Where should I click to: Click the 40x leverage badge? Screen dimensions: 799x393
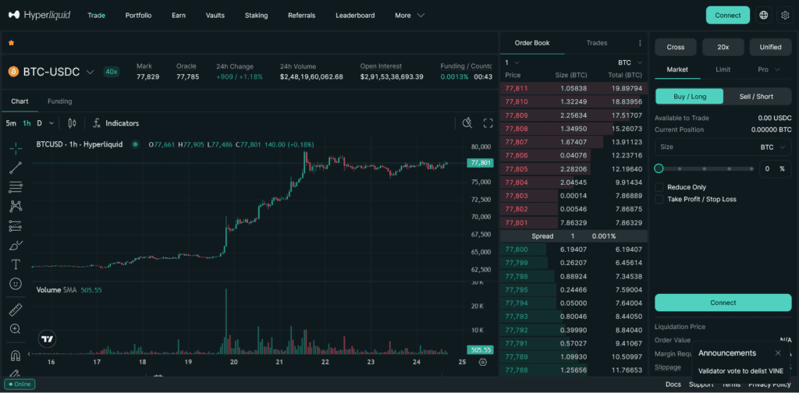[x=111, y=72]
